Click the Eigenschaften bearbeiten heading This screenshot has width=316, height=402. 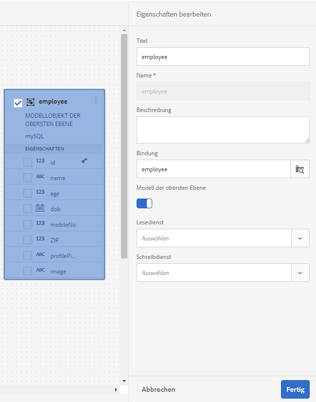point(174,14)
